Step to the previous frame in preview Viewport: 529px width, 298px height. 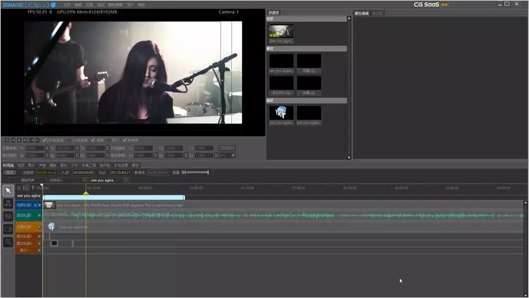13,140
